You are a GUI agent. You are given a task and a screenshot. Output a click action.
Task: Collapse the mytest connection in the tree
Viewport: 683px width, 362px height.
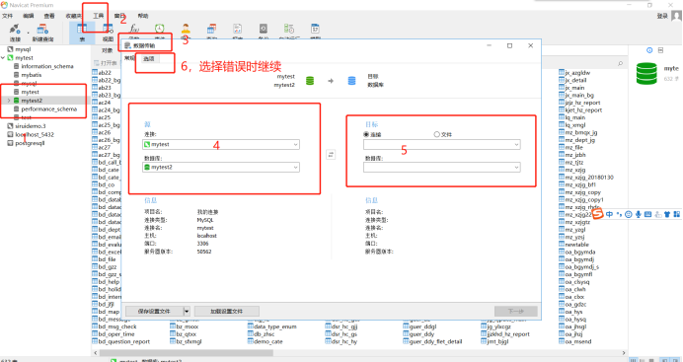3,58
